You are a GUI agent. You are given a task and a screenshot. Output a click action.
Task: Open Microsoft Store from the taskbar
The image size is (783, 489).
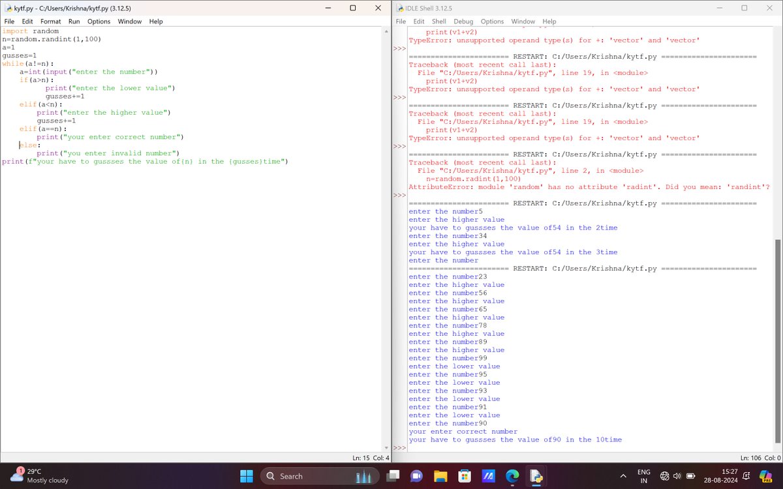(x=465, y=476)
